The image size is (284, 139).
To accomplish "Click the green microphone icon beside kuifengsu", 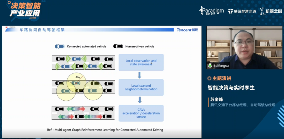I will (210, 65).
